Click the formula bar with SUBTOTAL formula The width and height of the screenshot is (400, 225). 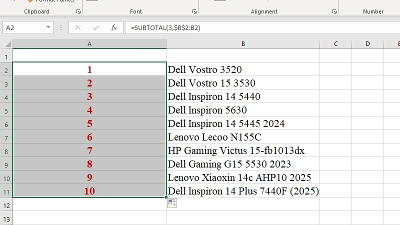262,27
